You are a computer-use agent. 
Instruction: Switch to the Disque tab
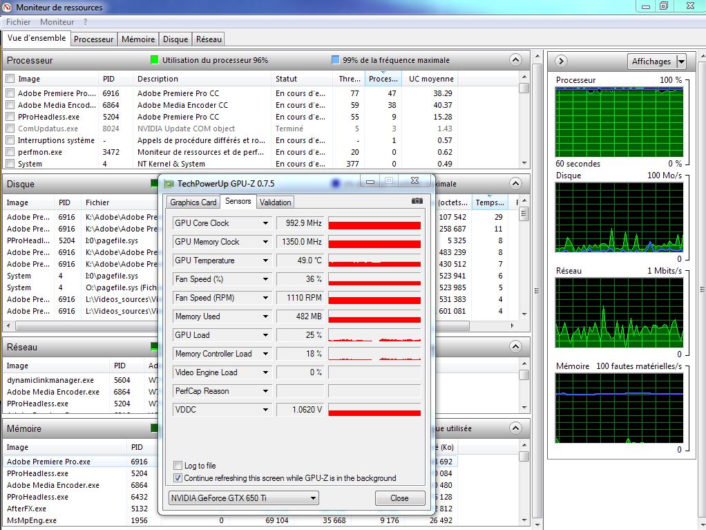[175, 39]
